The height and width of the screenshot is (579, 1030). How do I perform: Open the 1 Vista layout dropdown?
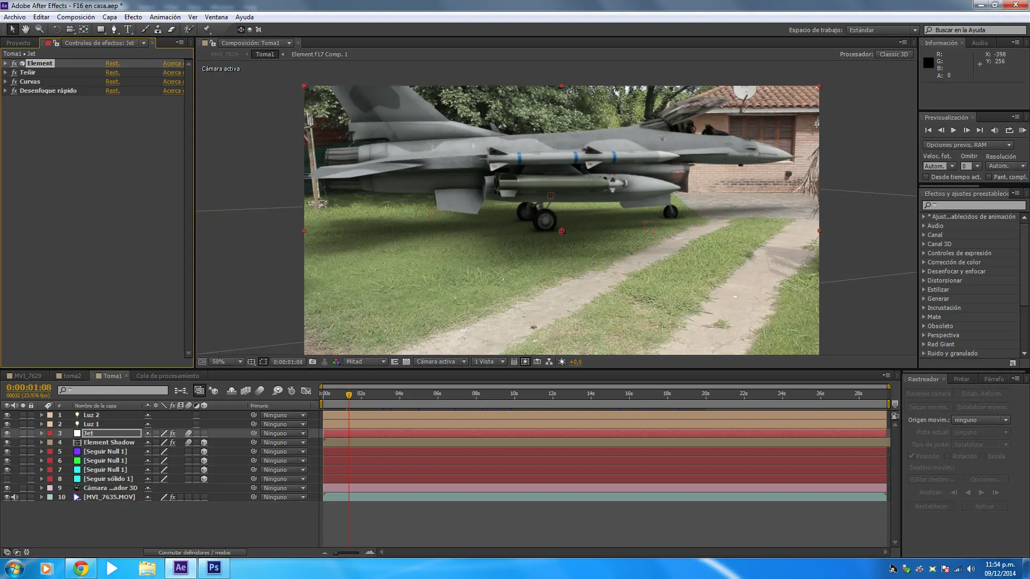[489, 362]
